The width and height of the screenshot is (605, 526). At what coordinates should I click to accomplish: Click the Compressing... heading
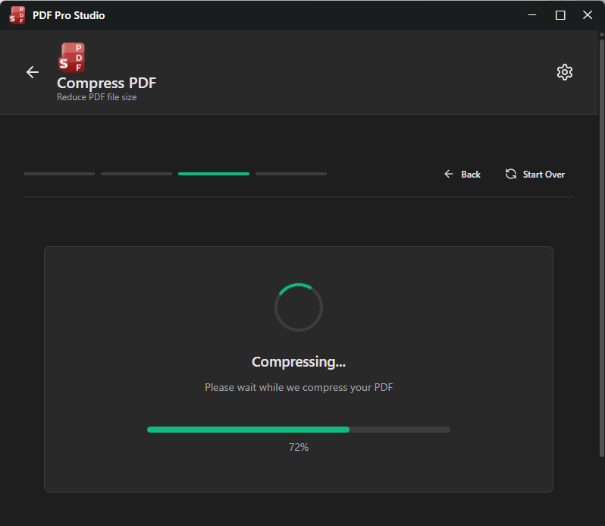[299, 362]
